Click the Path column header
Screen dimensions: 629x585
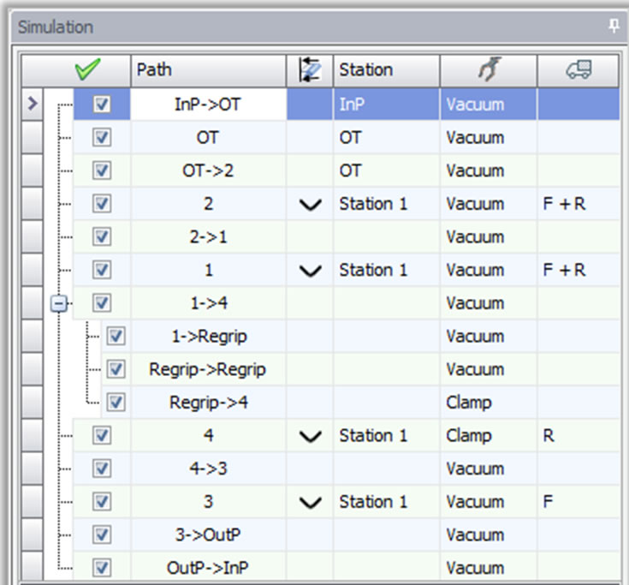coord(208,70)
